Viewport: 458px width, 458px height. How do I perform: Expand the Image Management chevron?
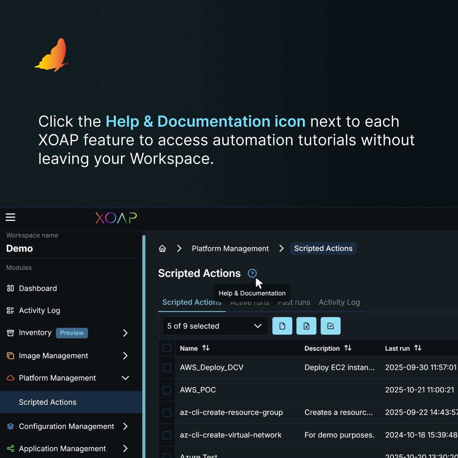click(125, 356)
